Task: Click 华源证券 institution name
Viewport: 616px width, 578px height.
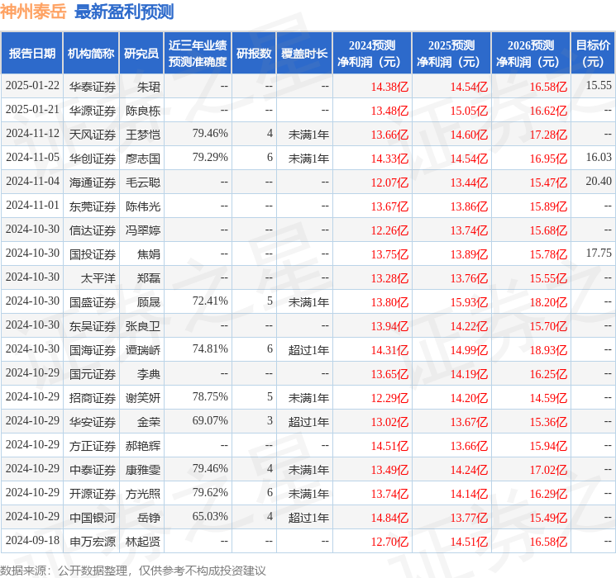Action: pos(93,111)
